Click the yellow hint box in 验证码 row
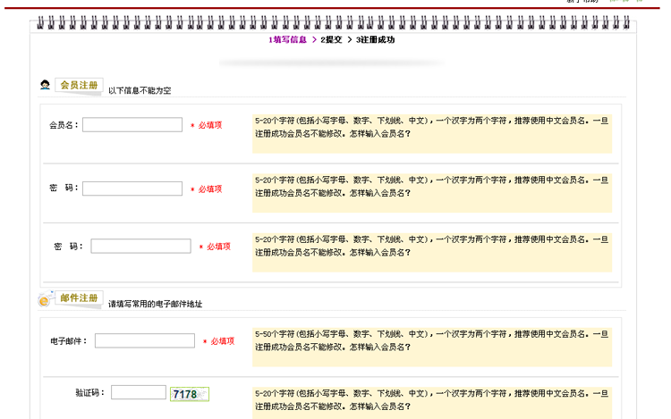The height and width of the screenshot is (419, 671). 432,403
